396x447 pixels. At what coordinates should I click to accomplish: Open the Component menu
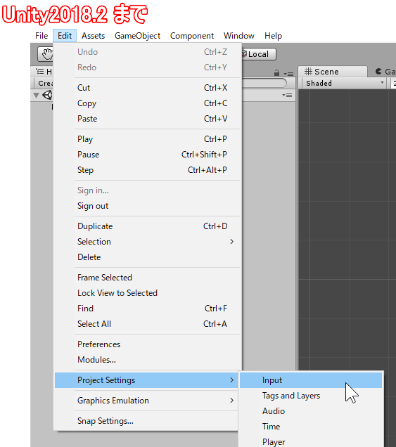tap(192, 36)
